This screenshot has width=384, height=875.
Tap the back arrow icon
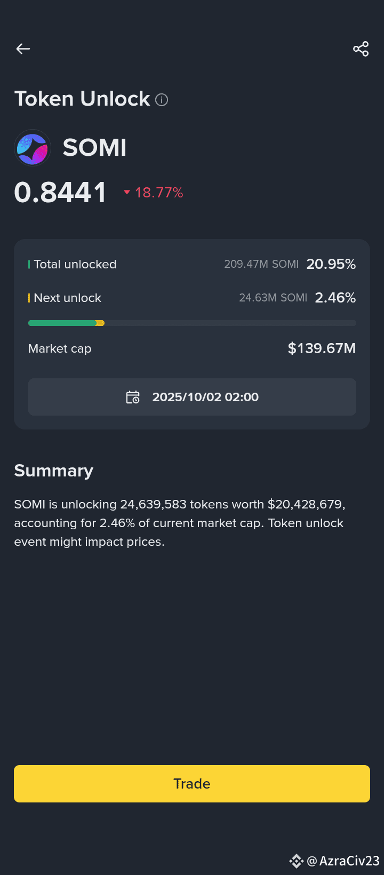(23, 49)
